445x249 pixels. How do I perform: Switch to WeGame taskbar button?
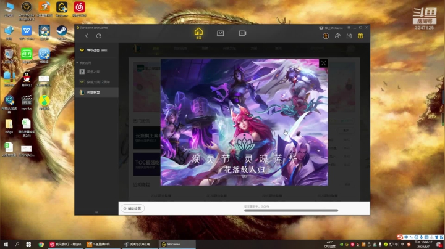pyautogui.click(x=177, y=244)
